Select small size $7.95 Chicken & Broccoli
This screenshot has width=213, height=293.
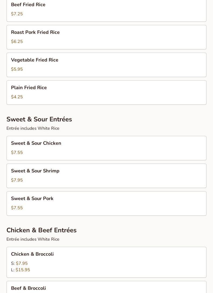click(19, 263)
